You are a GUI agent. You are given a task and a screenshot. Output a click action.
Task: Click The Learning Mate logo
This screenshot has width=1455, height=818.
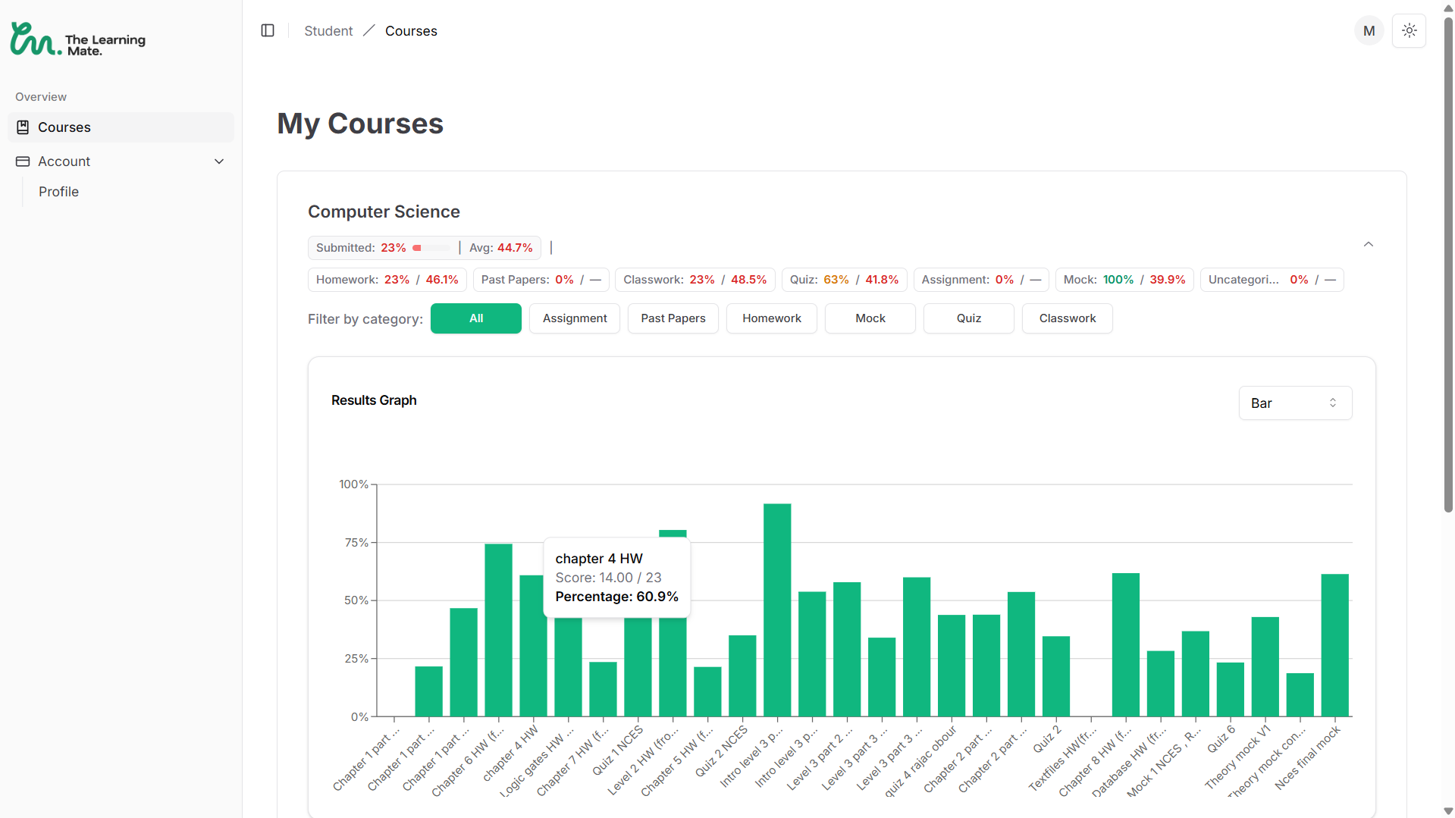click(77, 39)
